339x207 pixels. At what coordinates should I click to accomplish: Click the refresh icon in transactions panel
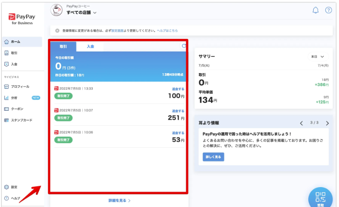184,46
